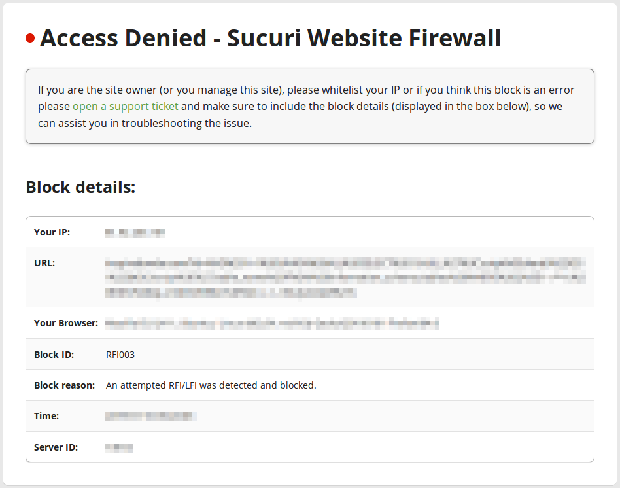Image resolution: width=620 pixels, height=488 pixels.
Task: Click the Your IP label
Action: 52,232
